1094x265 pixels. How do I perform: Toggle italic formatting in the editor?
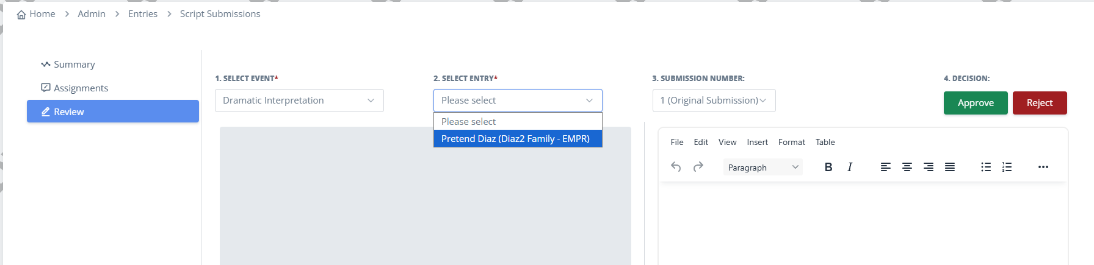[850, 167]
